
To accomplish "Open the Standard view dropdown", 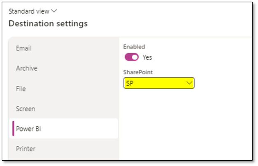I will (x=33, y=11).
